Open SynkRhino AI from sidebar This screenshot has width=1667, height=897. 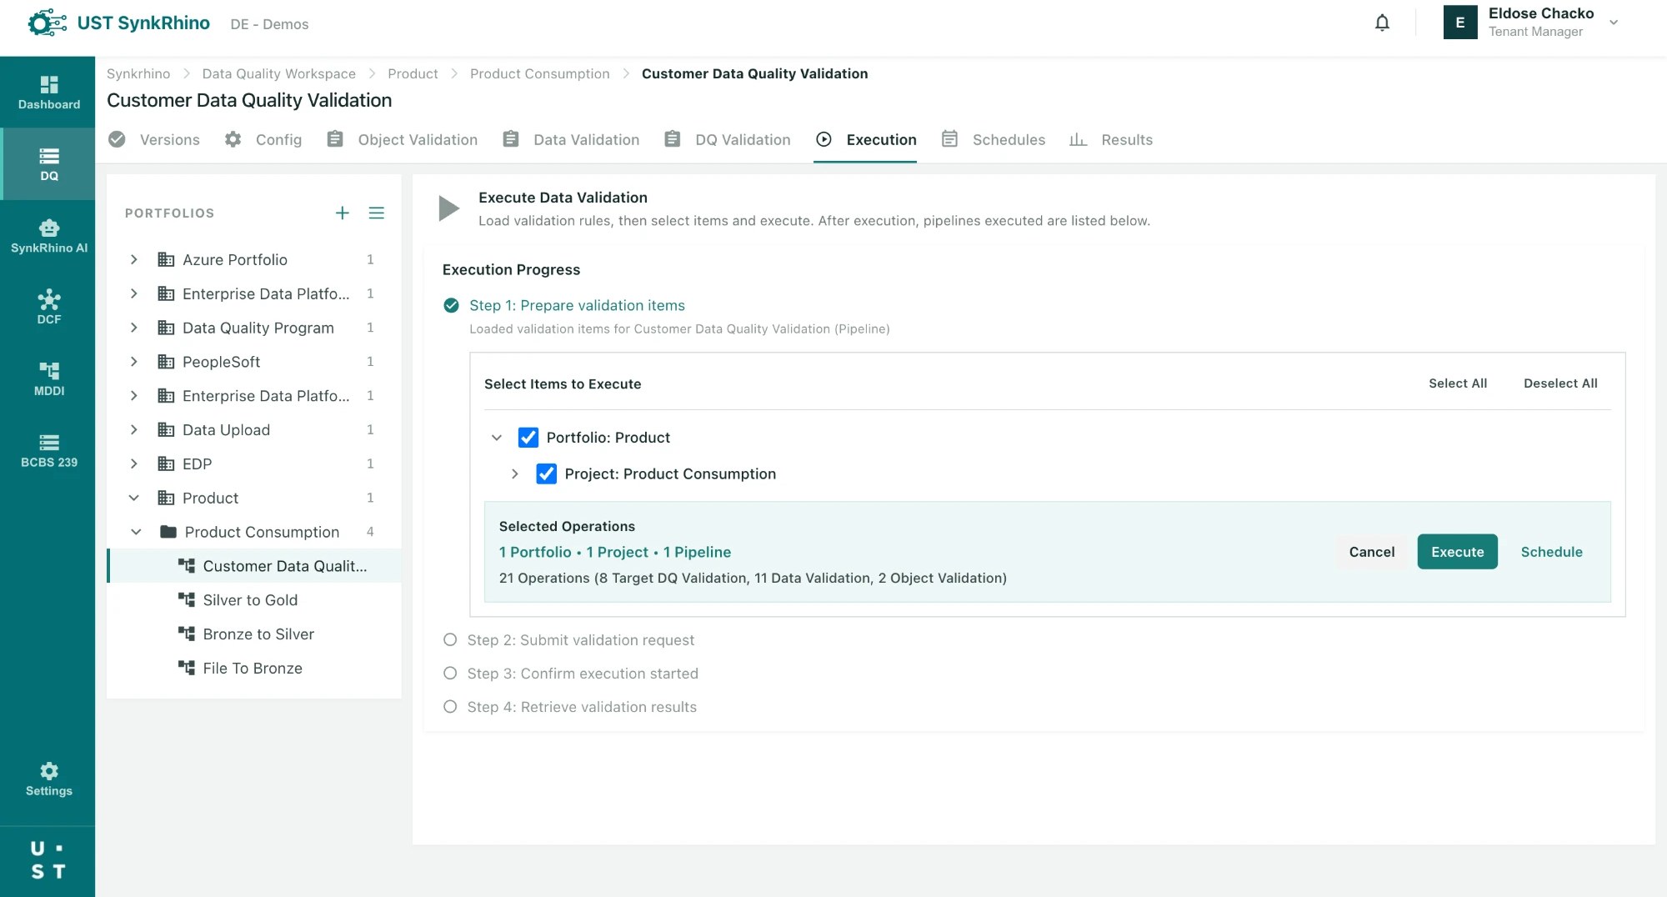click(48, 236)
